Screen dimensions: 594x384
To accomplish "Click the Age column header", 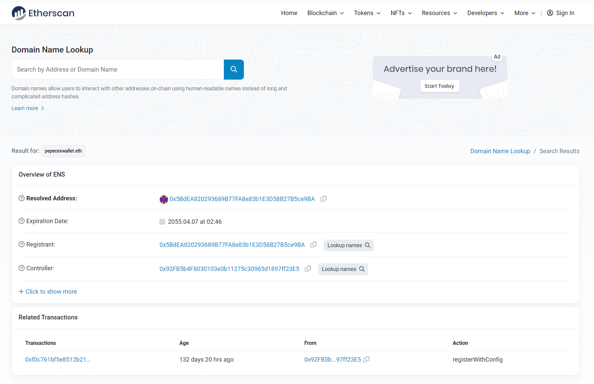I will (x=184, y=343).
